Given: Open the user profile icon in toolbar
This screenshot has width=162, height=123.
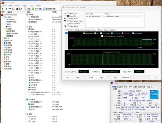Looking at the screenshot, I should point(17,9).
